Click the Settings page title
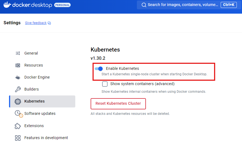Image resolution: width=242 pixels, height=156 pixels. pyautogui.click(x=12, y=23)
